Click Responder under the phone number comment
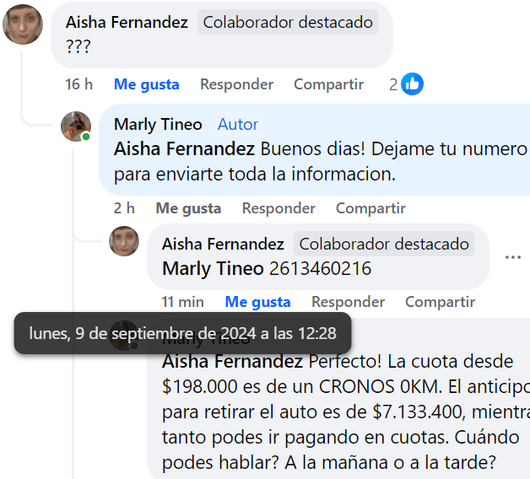 coord(348,302)
